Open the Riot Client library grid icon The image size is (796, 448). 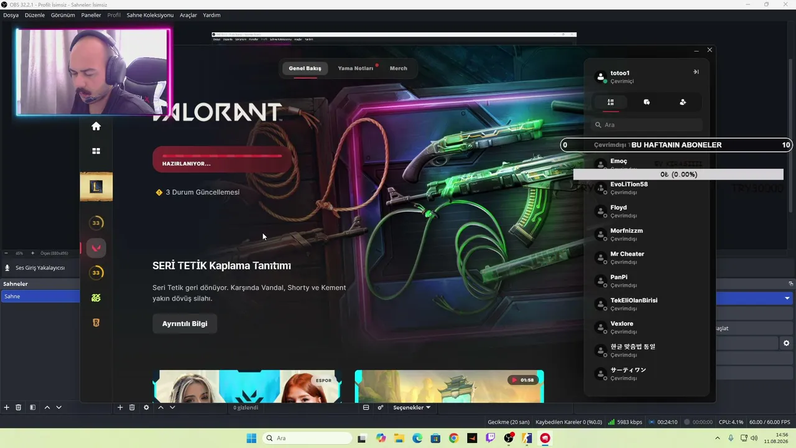[x=96, y=151]
